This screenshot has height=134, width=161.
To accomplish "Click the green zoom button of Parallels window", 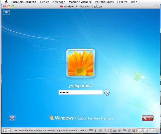I will pyautogui.click(x=13, y=6).
